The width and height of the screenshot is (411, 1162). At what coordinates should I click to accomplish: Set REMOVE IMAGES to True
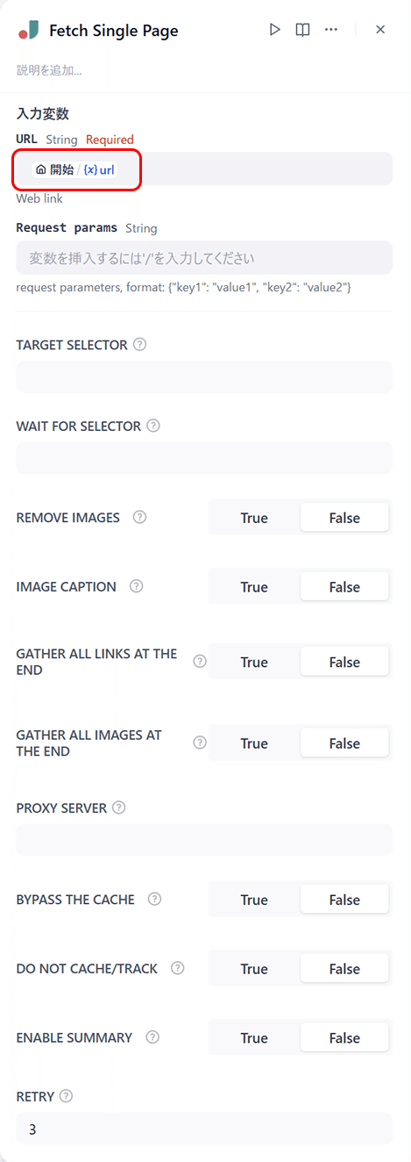(254, 518)
